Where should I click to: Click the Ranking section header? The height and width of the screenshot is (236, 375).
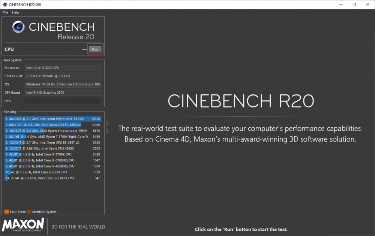point(10,112)
